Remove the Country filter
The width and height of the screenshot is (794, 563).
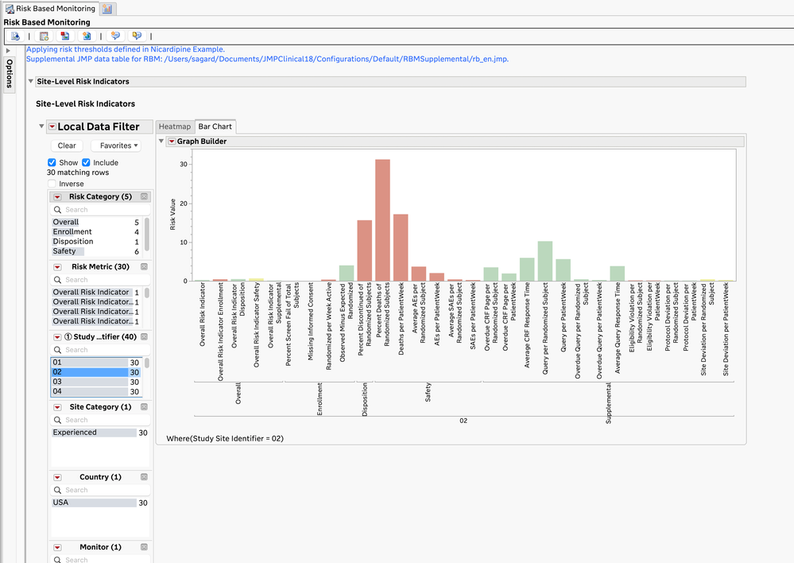pos(145,477)
